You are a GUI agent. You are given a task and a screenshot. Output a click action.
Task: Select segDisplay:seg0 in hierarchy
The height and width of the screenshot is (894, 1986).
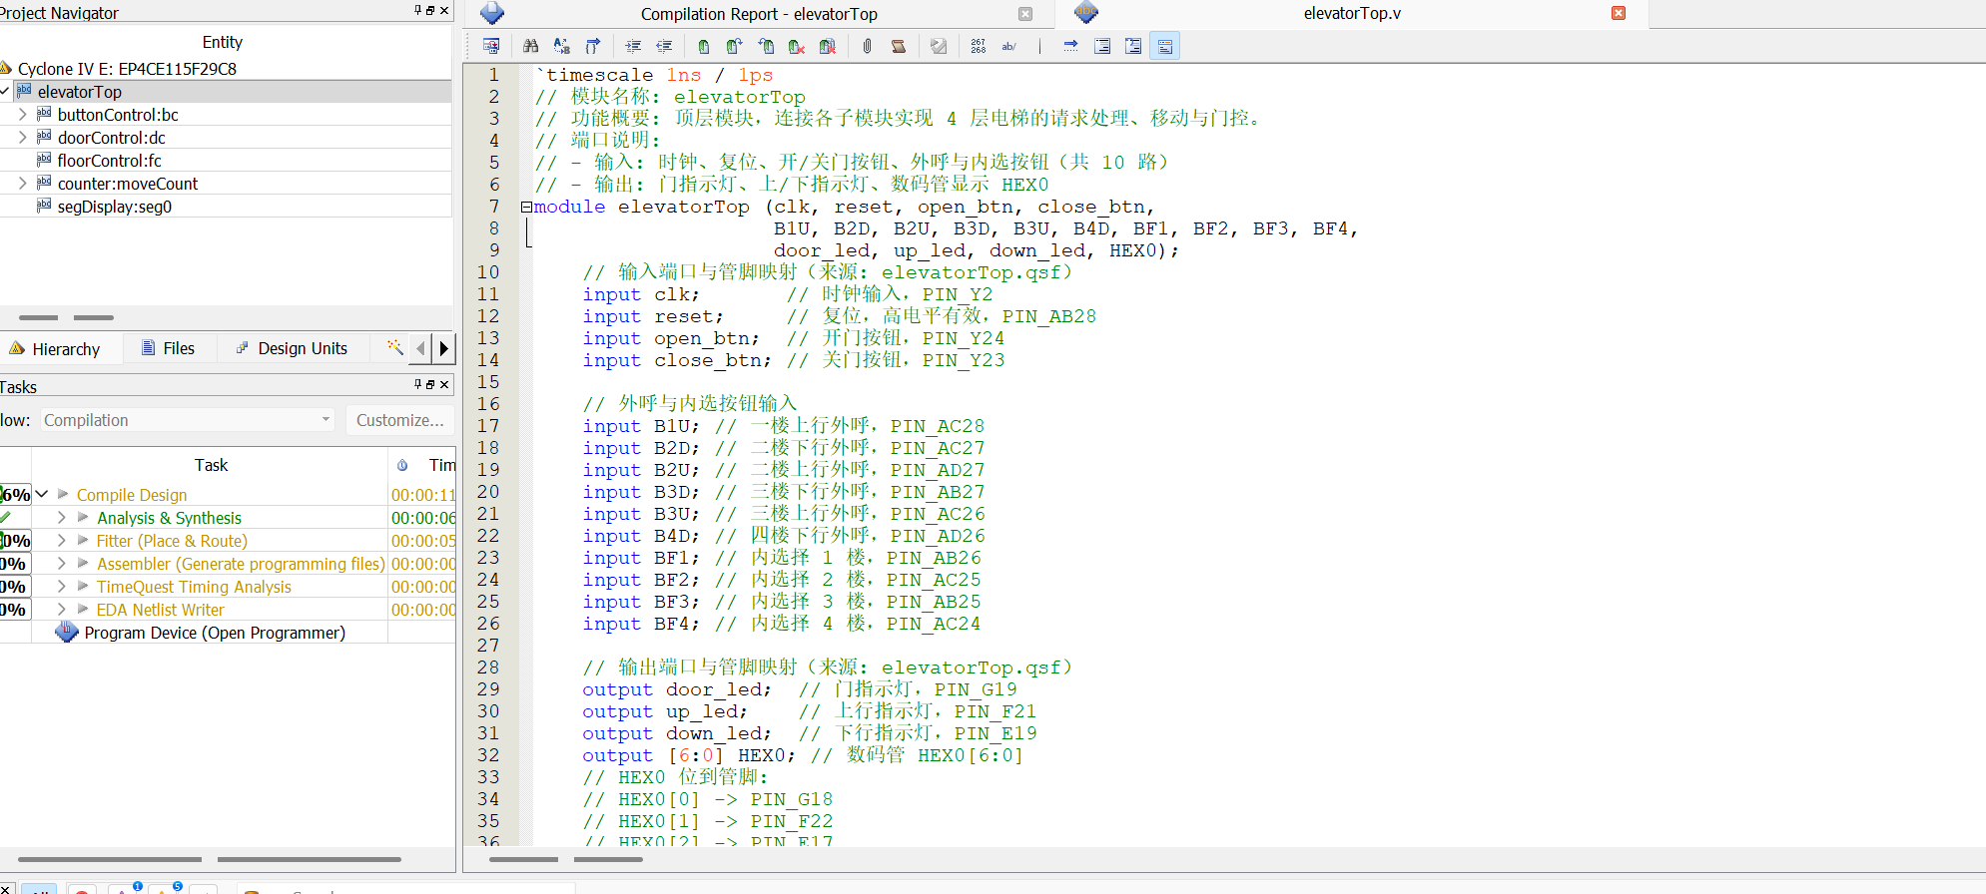(115, 207)
